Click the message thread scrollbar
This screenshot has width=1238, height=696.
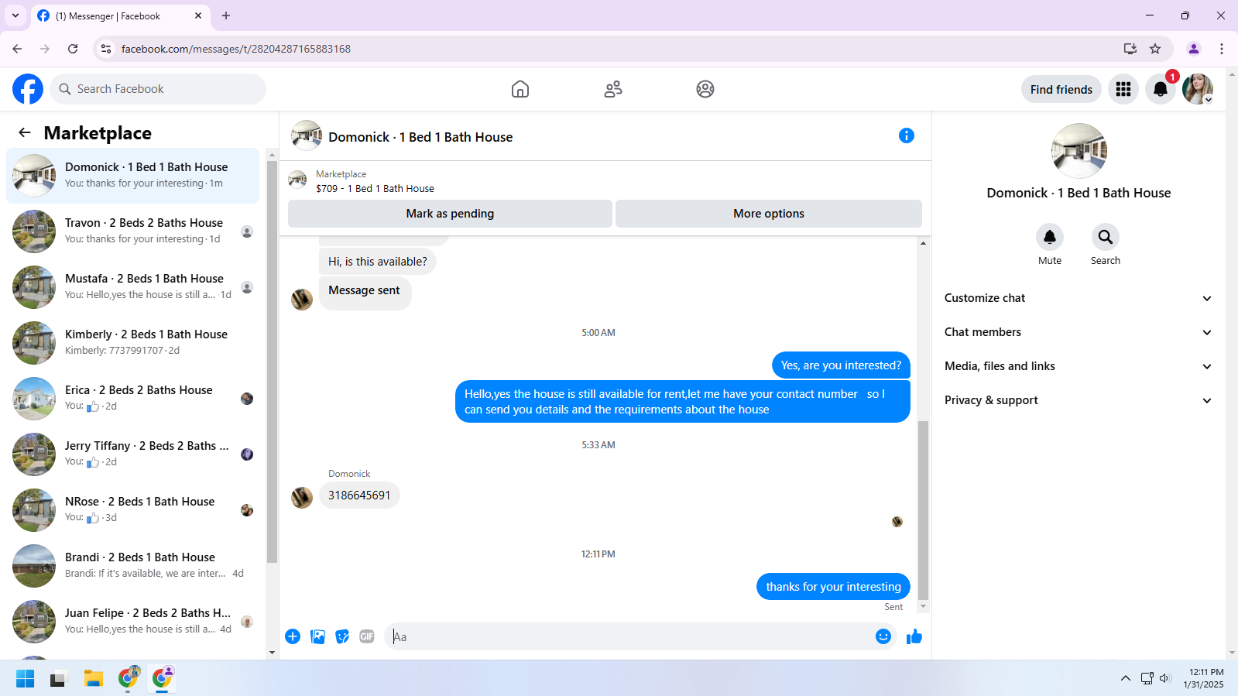(x=923, y=510)
